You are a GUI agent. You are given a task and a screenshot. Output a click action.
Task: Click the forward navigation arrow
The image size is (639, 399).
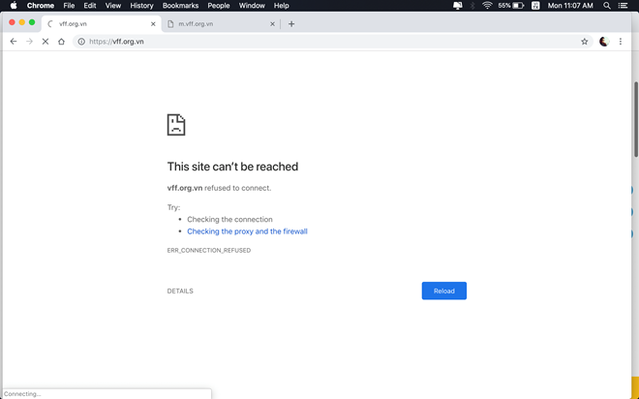pyautogui.click(x=29, y=42)
